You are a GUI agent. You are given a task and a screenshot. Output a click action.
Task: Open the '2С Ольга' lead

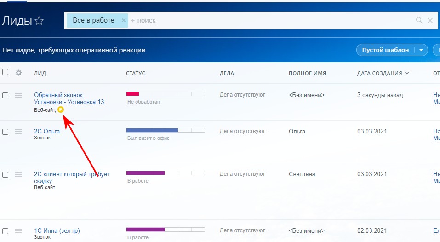click(47, 132)
